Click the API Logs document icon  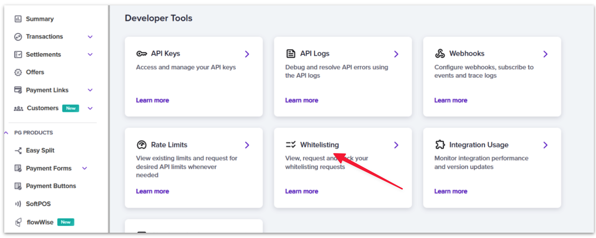click(291, 53)
